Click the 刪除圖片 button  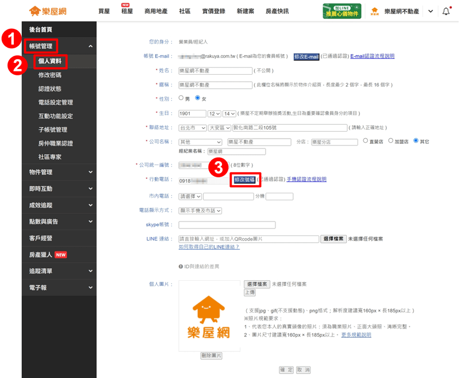(212, 356)
